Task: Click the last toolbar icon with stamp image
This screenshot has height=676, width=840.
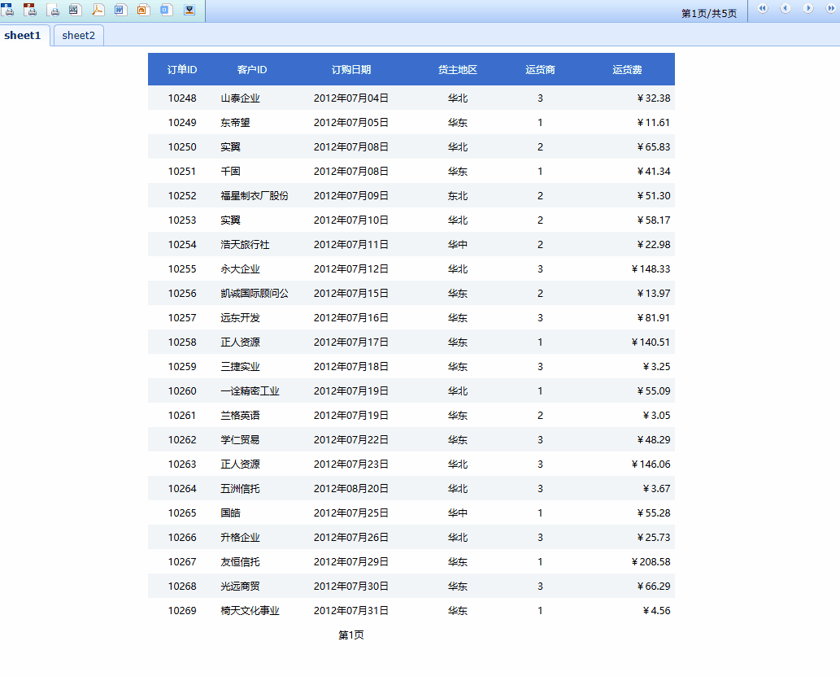Action: click(x=189, y=10)
